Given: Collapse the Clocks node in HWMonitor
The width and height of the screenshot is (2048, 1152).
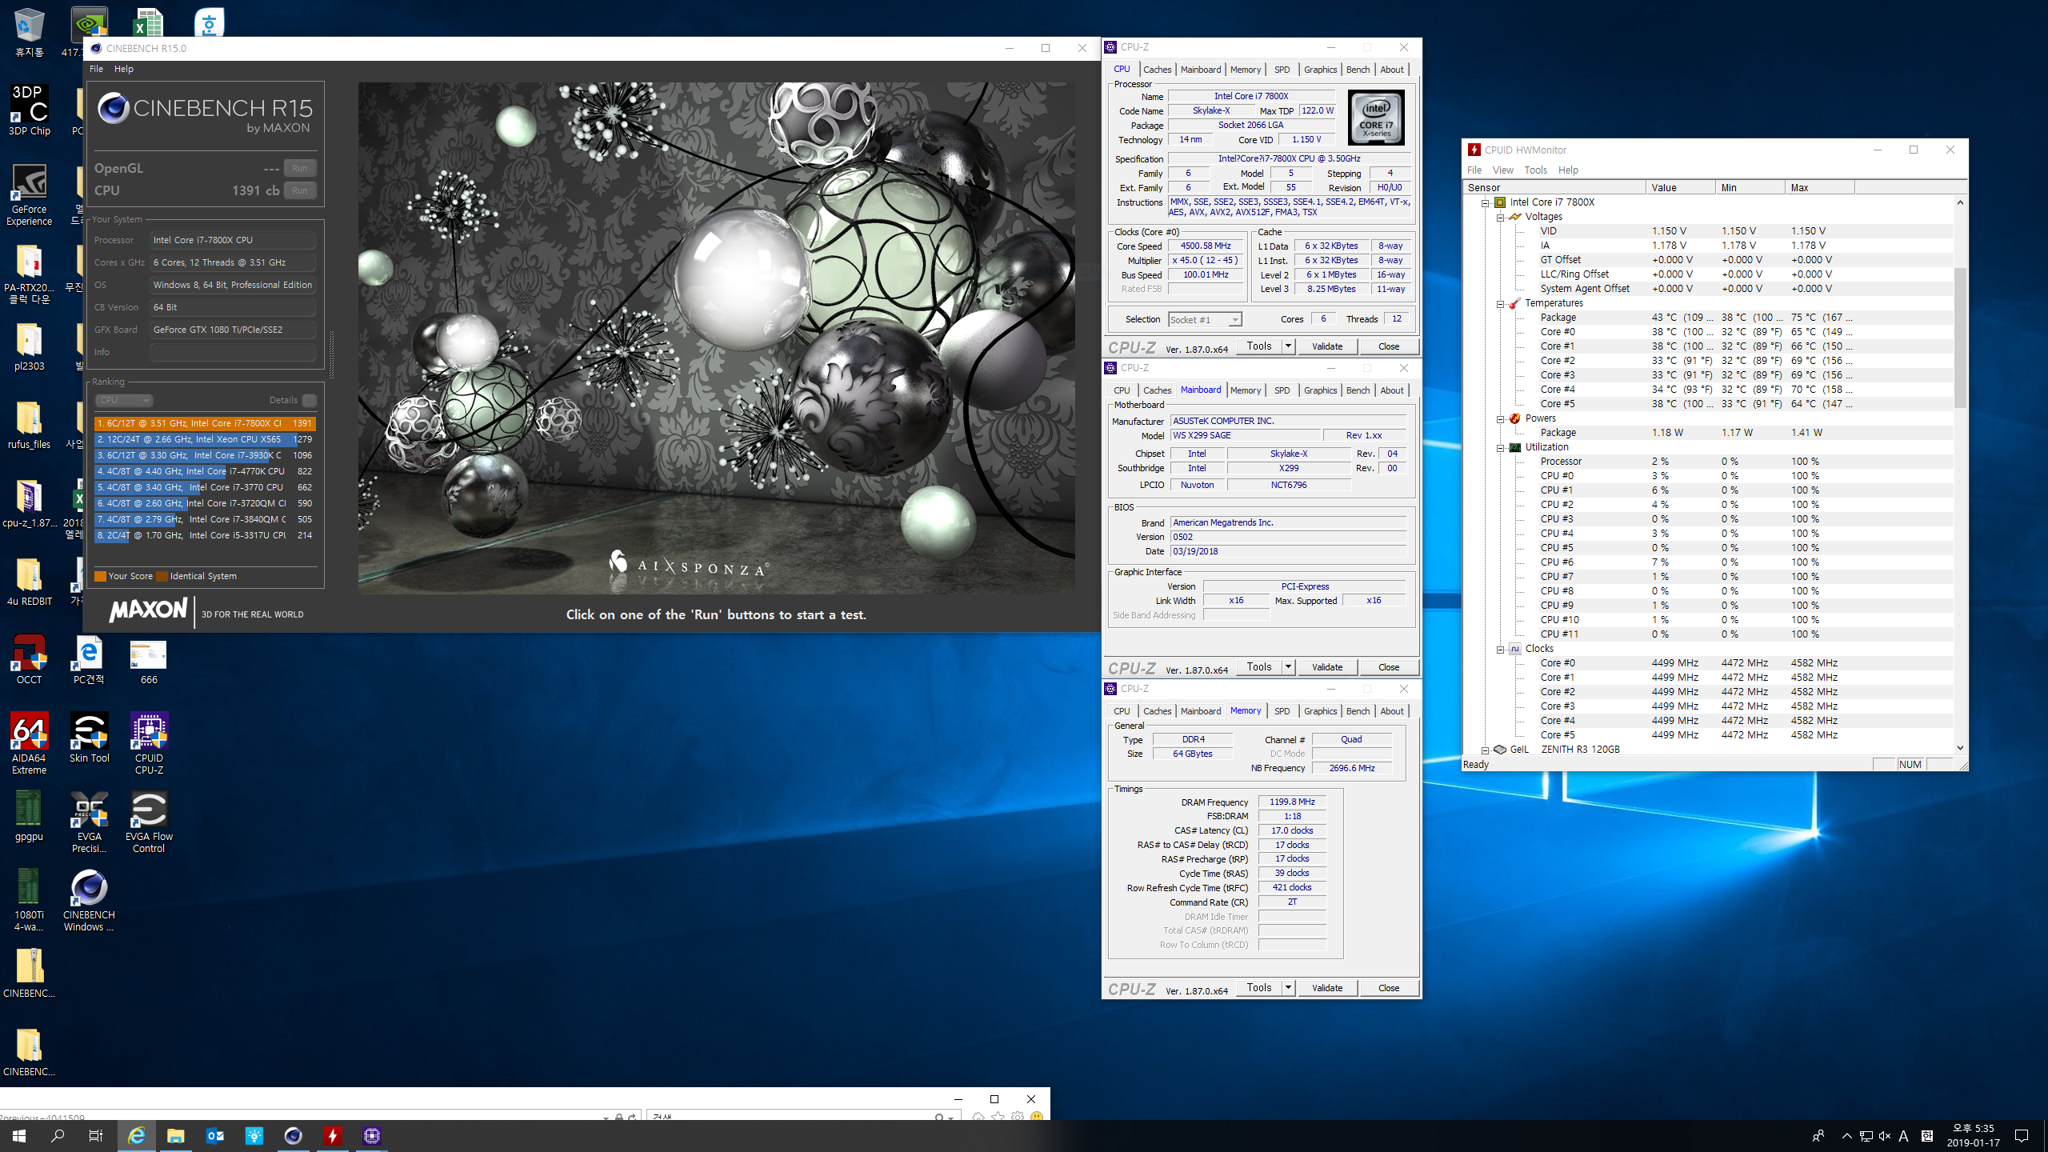Looking at the screenshot, I should [x=1501, y=649].
